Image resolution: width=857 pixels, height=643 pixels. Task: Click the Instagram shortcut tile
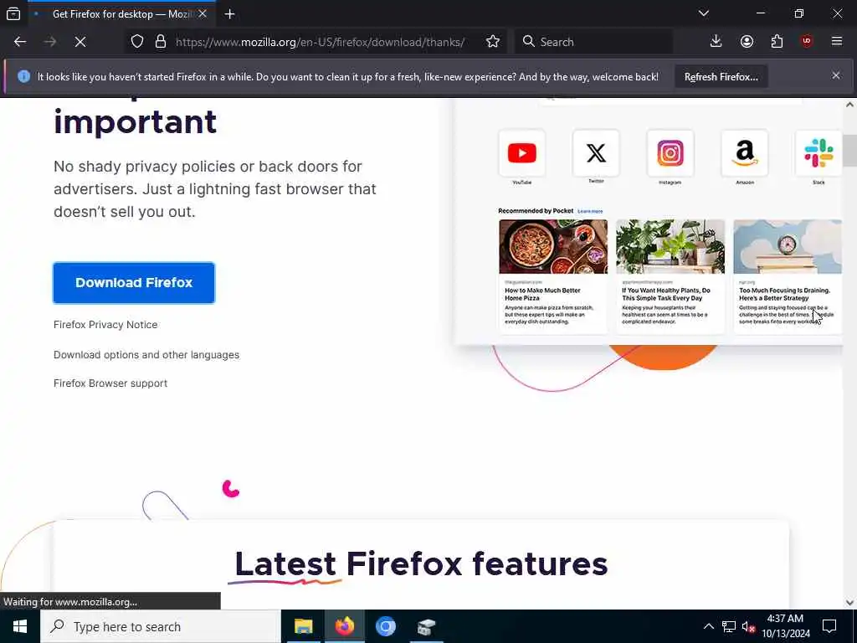[x=670, y=153]
